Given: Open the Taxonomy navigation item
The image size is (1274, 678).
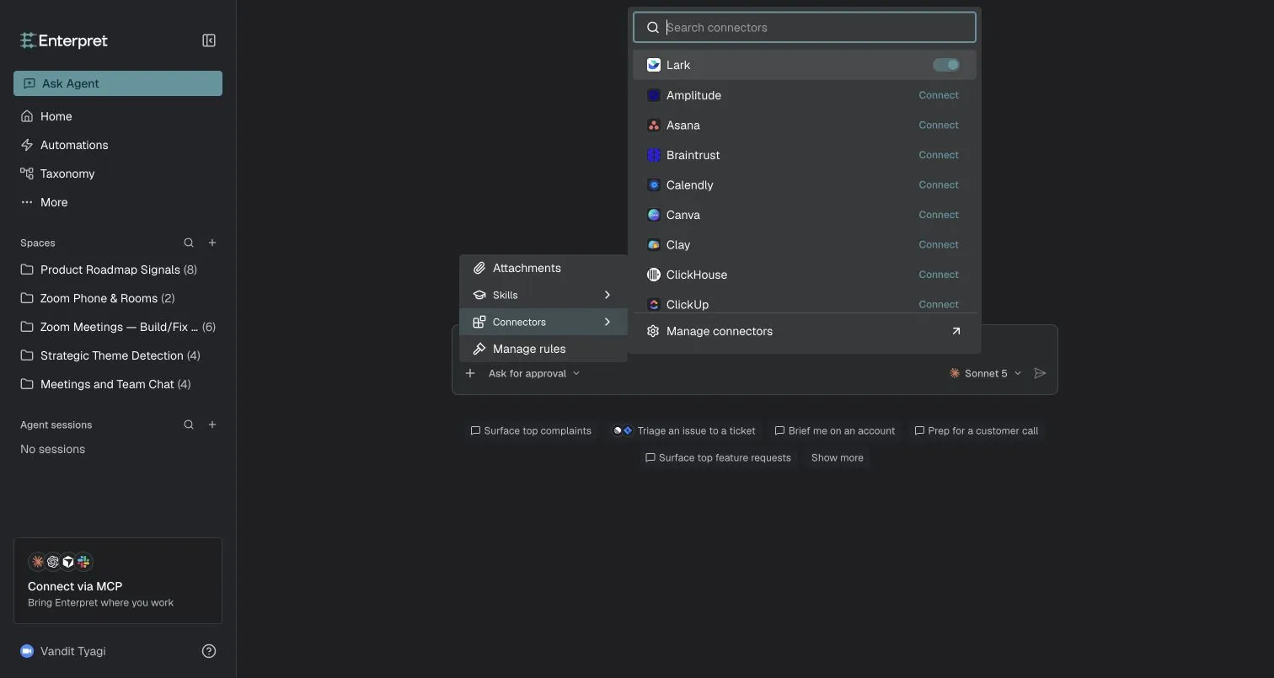Looking at the screenshot, I should pos(118,174).
